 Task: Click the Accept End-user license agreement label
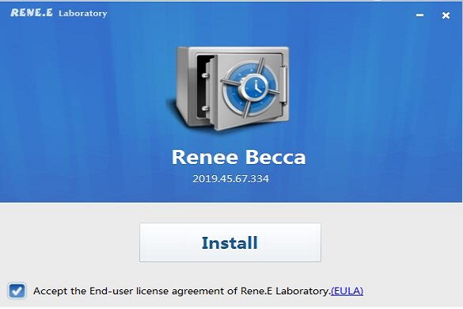[182, 291]
